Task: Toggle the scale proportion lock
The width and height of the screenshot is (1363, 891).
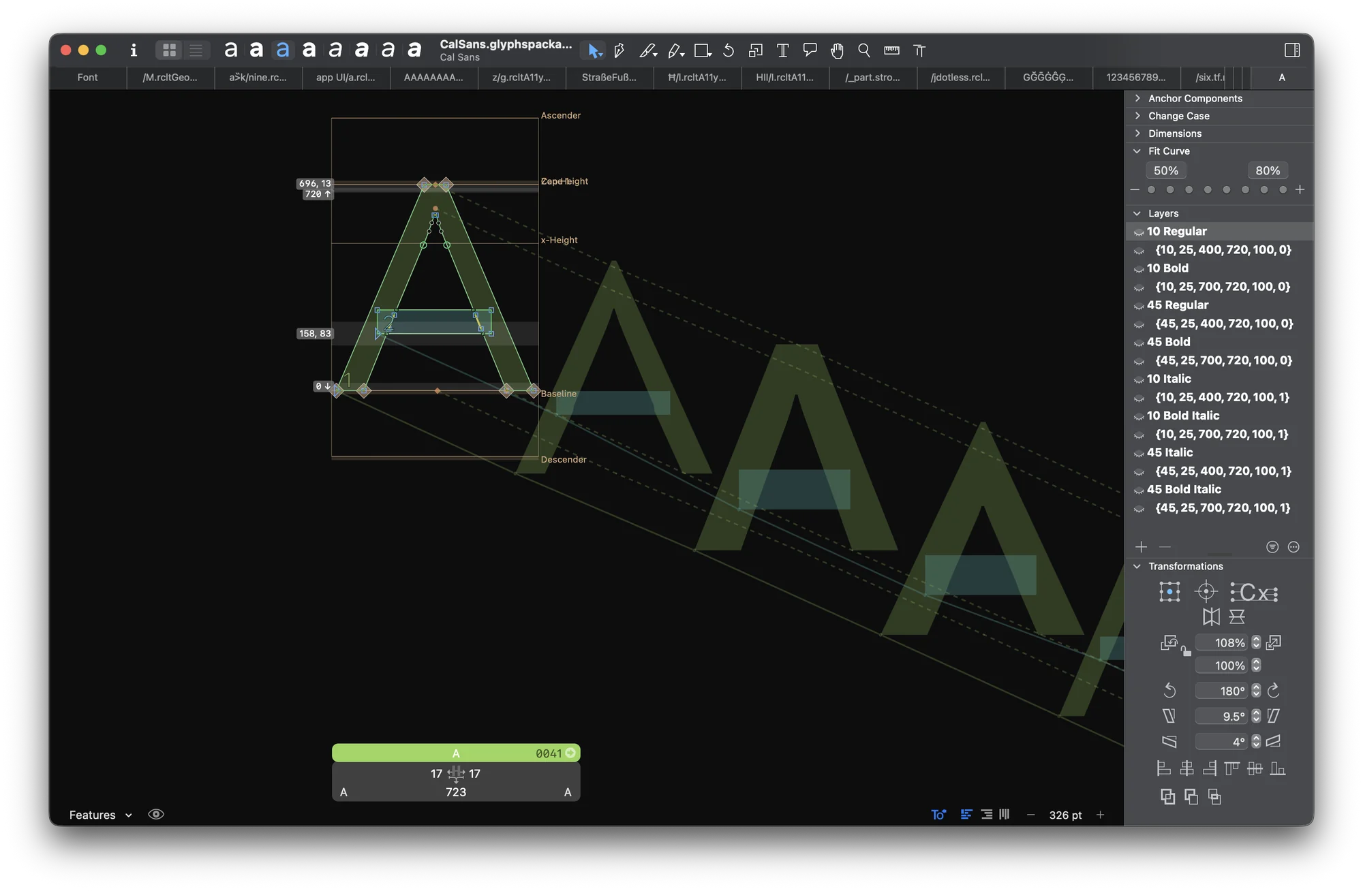Action: click(1186, 652)
